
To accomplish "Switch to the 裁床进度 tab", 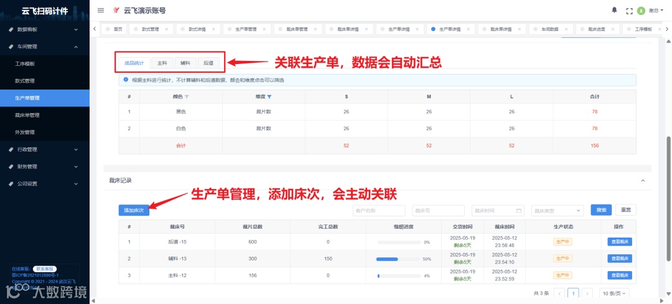I will (x=596, y=29).
